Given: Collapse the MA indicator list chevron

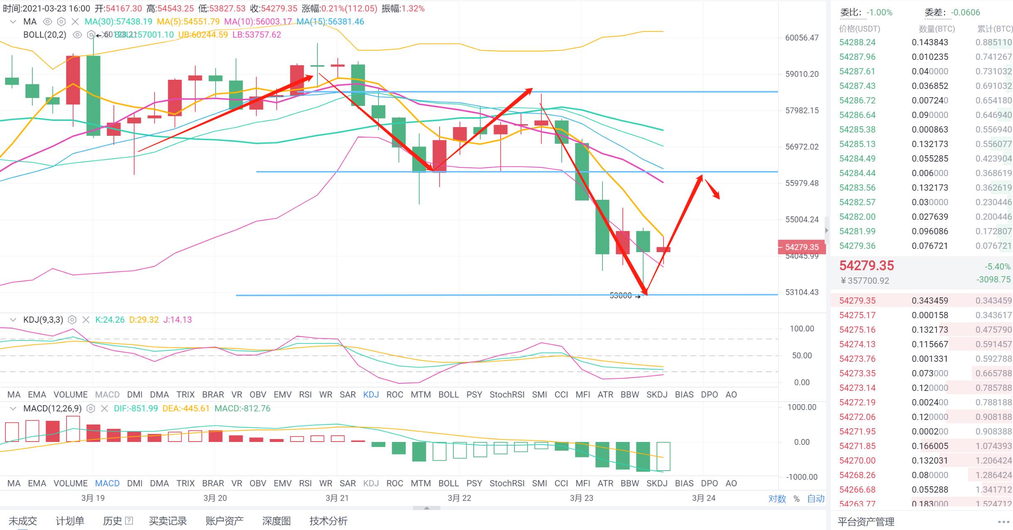Looking at the screenshot, I should pos(13,22).
